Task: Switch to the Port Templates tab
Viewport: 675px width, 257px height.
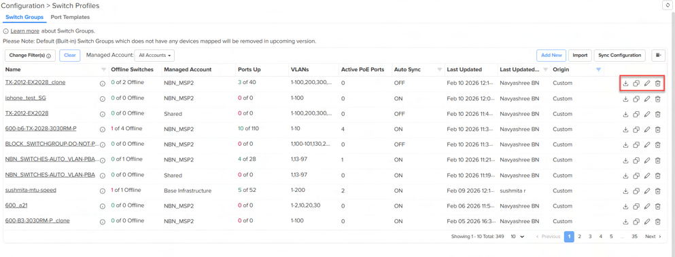Action: click(x=70, y=17)
